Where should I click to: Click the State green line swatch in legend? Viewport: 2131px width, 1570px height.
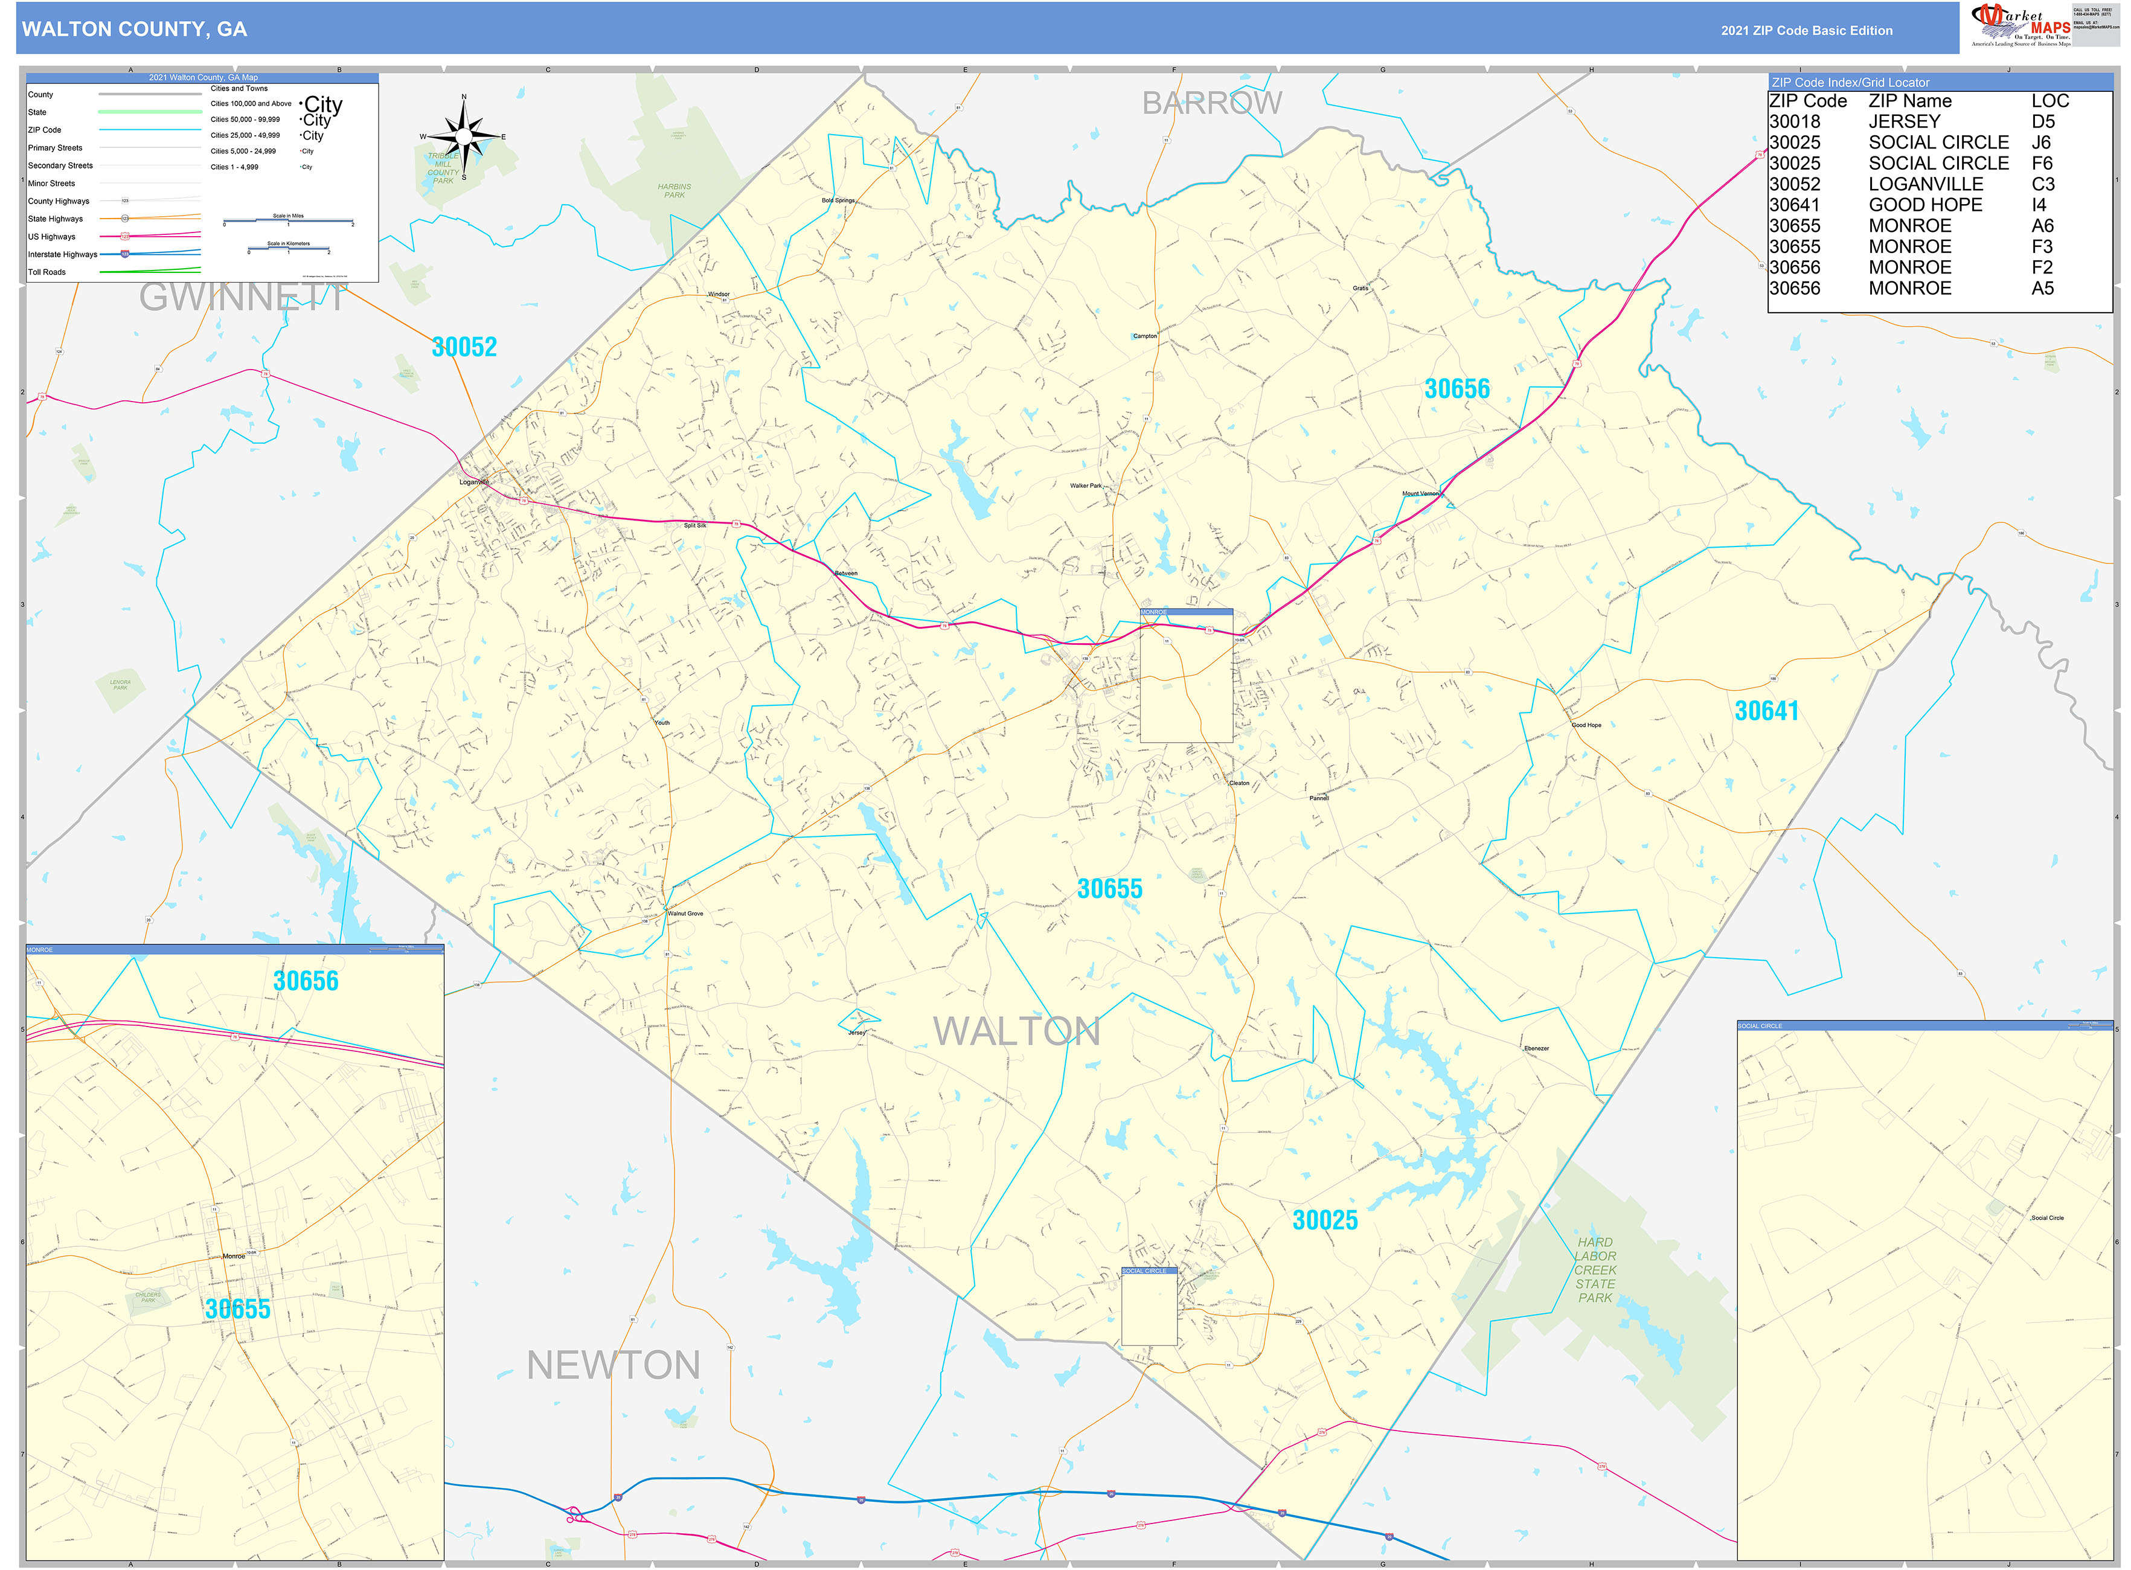click(150, 112)
